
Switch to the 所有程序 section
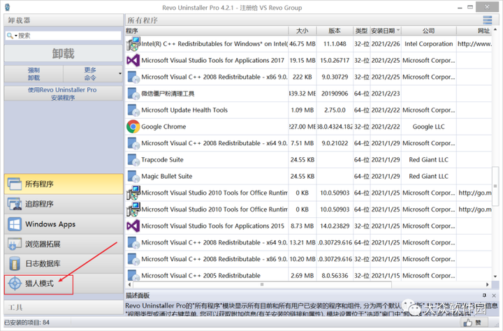pyautogui.click(x=64, y=184)
